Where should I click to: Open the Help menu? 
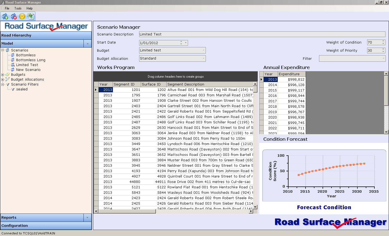[x=29, y=8]
